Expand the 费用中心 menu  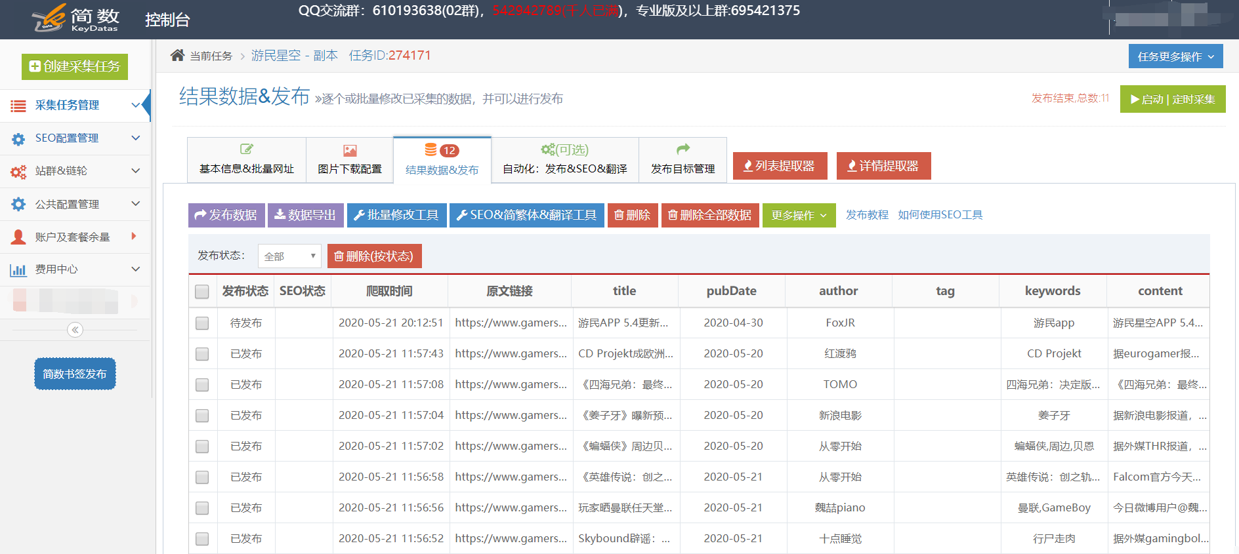pyautogui.click(x=136, y=269)
